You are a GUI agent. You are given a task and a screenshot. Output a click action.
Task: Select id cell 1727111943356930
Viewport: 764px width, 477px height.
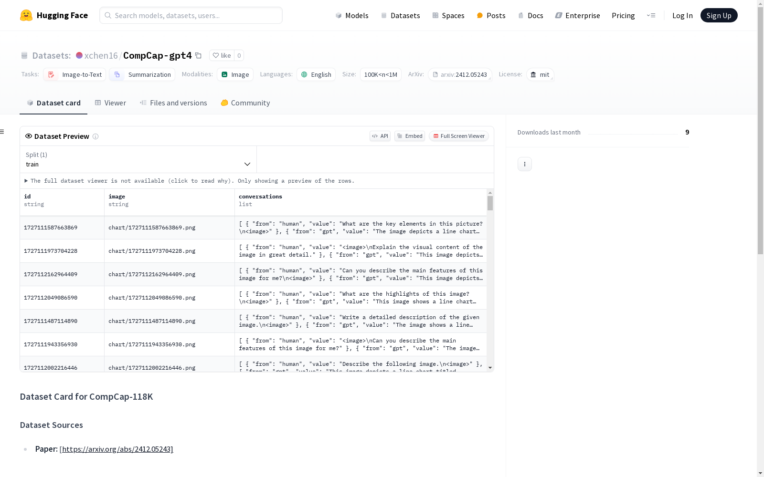coord(62,344)
